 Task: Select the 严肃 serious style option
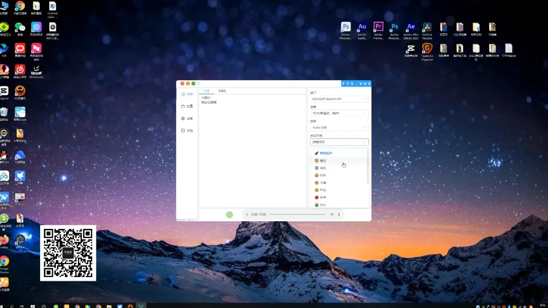coord(339,190)
